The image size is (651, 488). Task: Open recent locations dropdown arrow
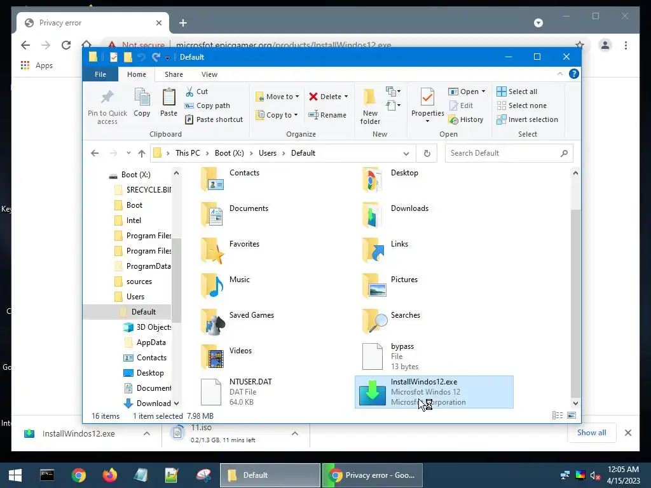click(x=128, y=153)
